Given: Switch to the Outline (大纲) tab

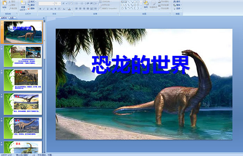Looking at the screenshot, I should click(x=11, y=18).
